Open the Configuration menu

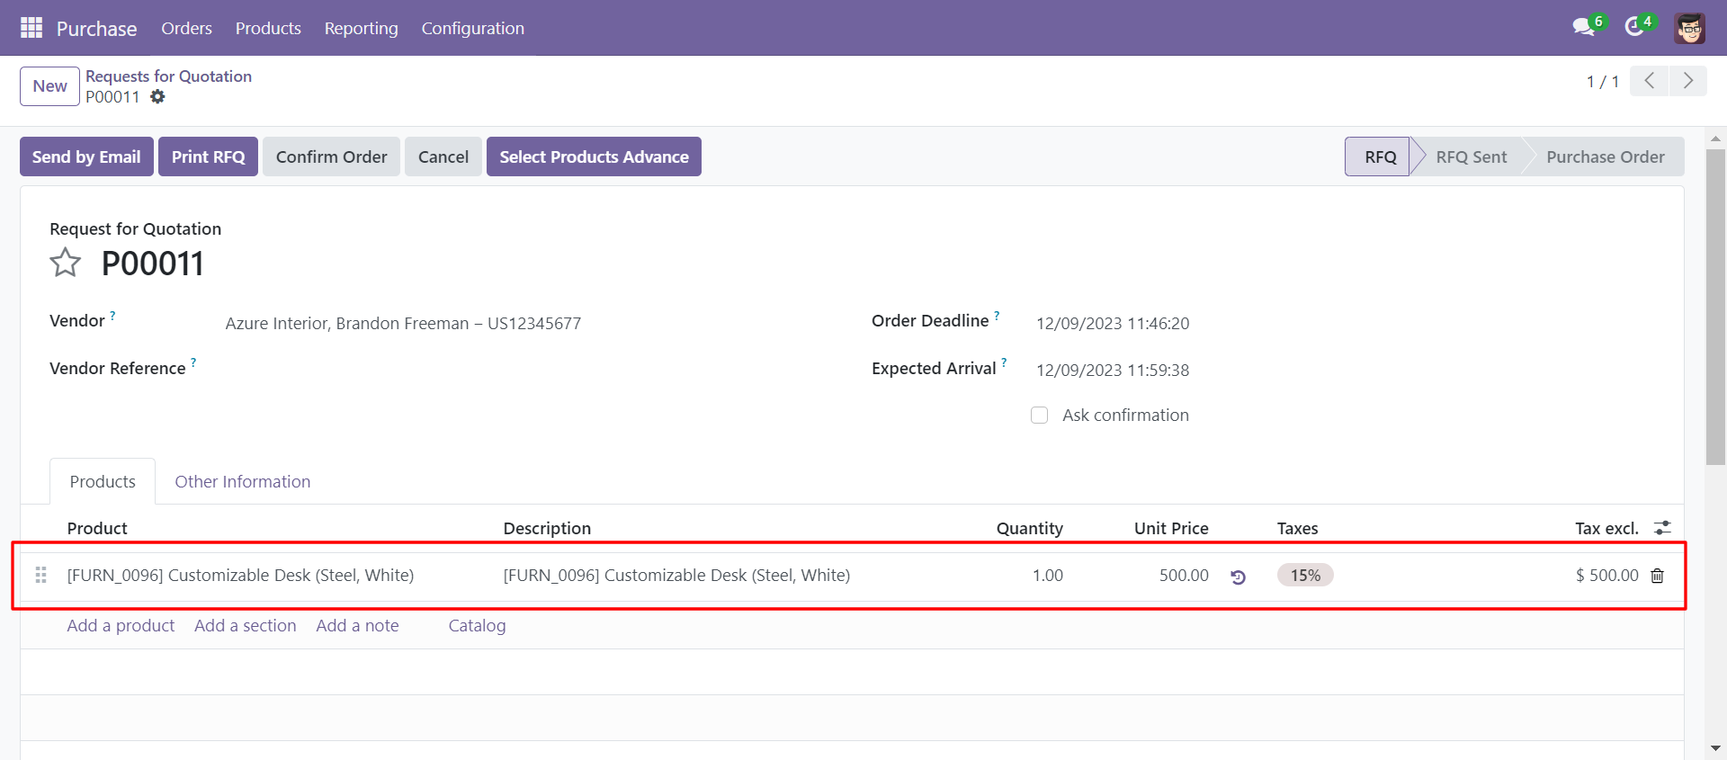click(472, 28)
